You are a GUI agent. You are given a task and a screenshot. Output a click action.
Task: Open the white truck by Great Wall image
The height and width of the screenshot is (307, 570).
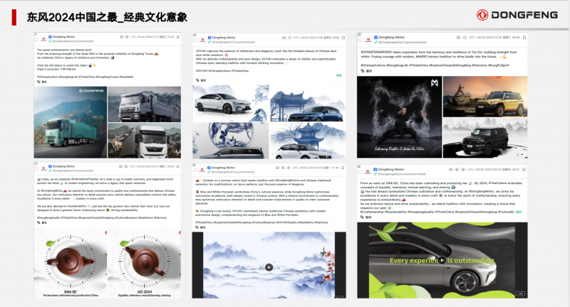pyautogui.click(x=145, y=141)
